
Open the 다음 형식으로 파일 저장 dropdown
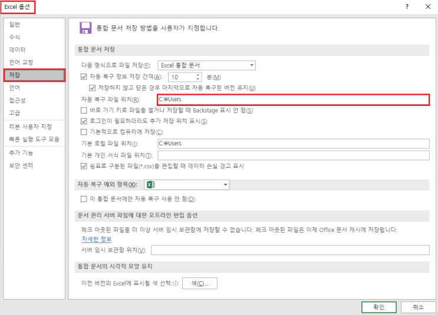pos(206,65)
